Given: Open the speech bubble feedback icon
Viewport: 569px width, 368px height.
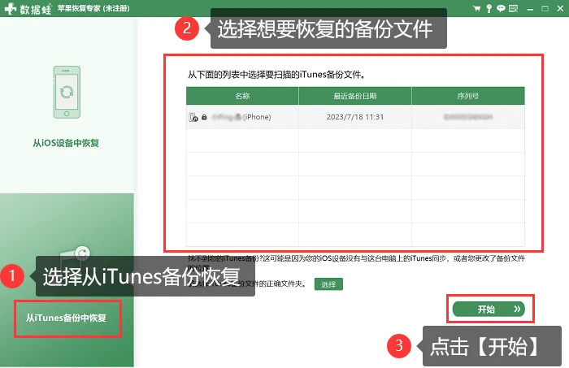Looking at the screenshot, I should pyautogui.click(x=501, y=8).
